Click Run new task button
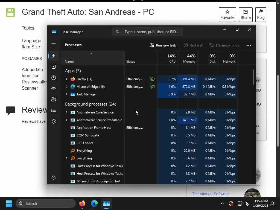This screenshot has height=210, width=280. point(163,45)
